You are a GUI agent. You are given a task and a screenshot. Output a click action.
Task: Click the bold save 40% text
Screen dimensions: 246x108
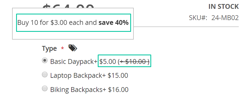click(x=114, y=23)
